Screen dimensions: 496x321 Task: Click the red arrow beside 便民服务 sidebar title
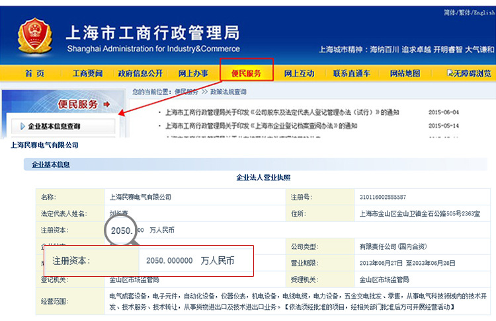tap(106, 104)
